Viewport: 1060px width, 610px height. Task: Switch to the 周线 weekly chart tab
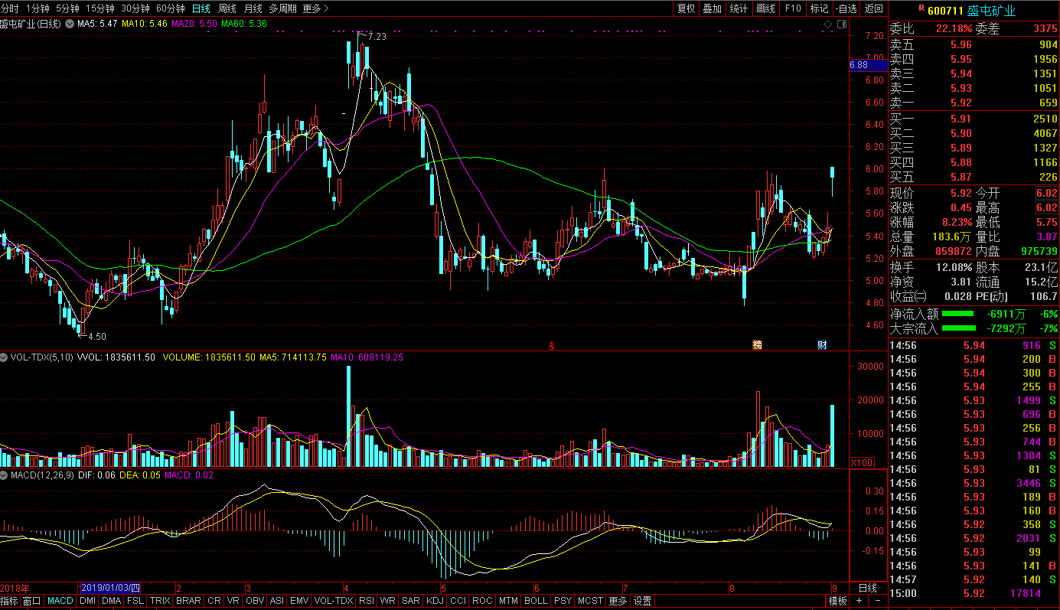click(227, 8)
